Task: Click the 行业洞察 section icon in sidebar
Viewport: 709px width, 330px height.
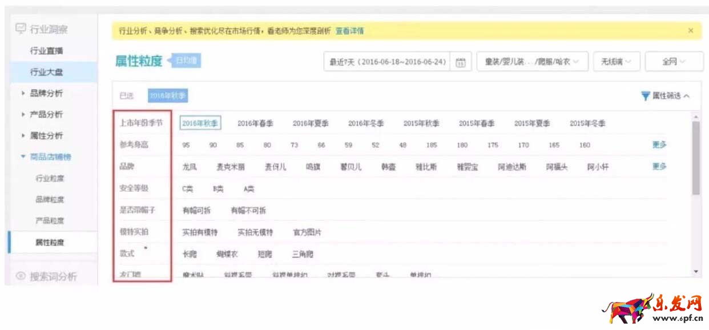Action: [21, 29]
